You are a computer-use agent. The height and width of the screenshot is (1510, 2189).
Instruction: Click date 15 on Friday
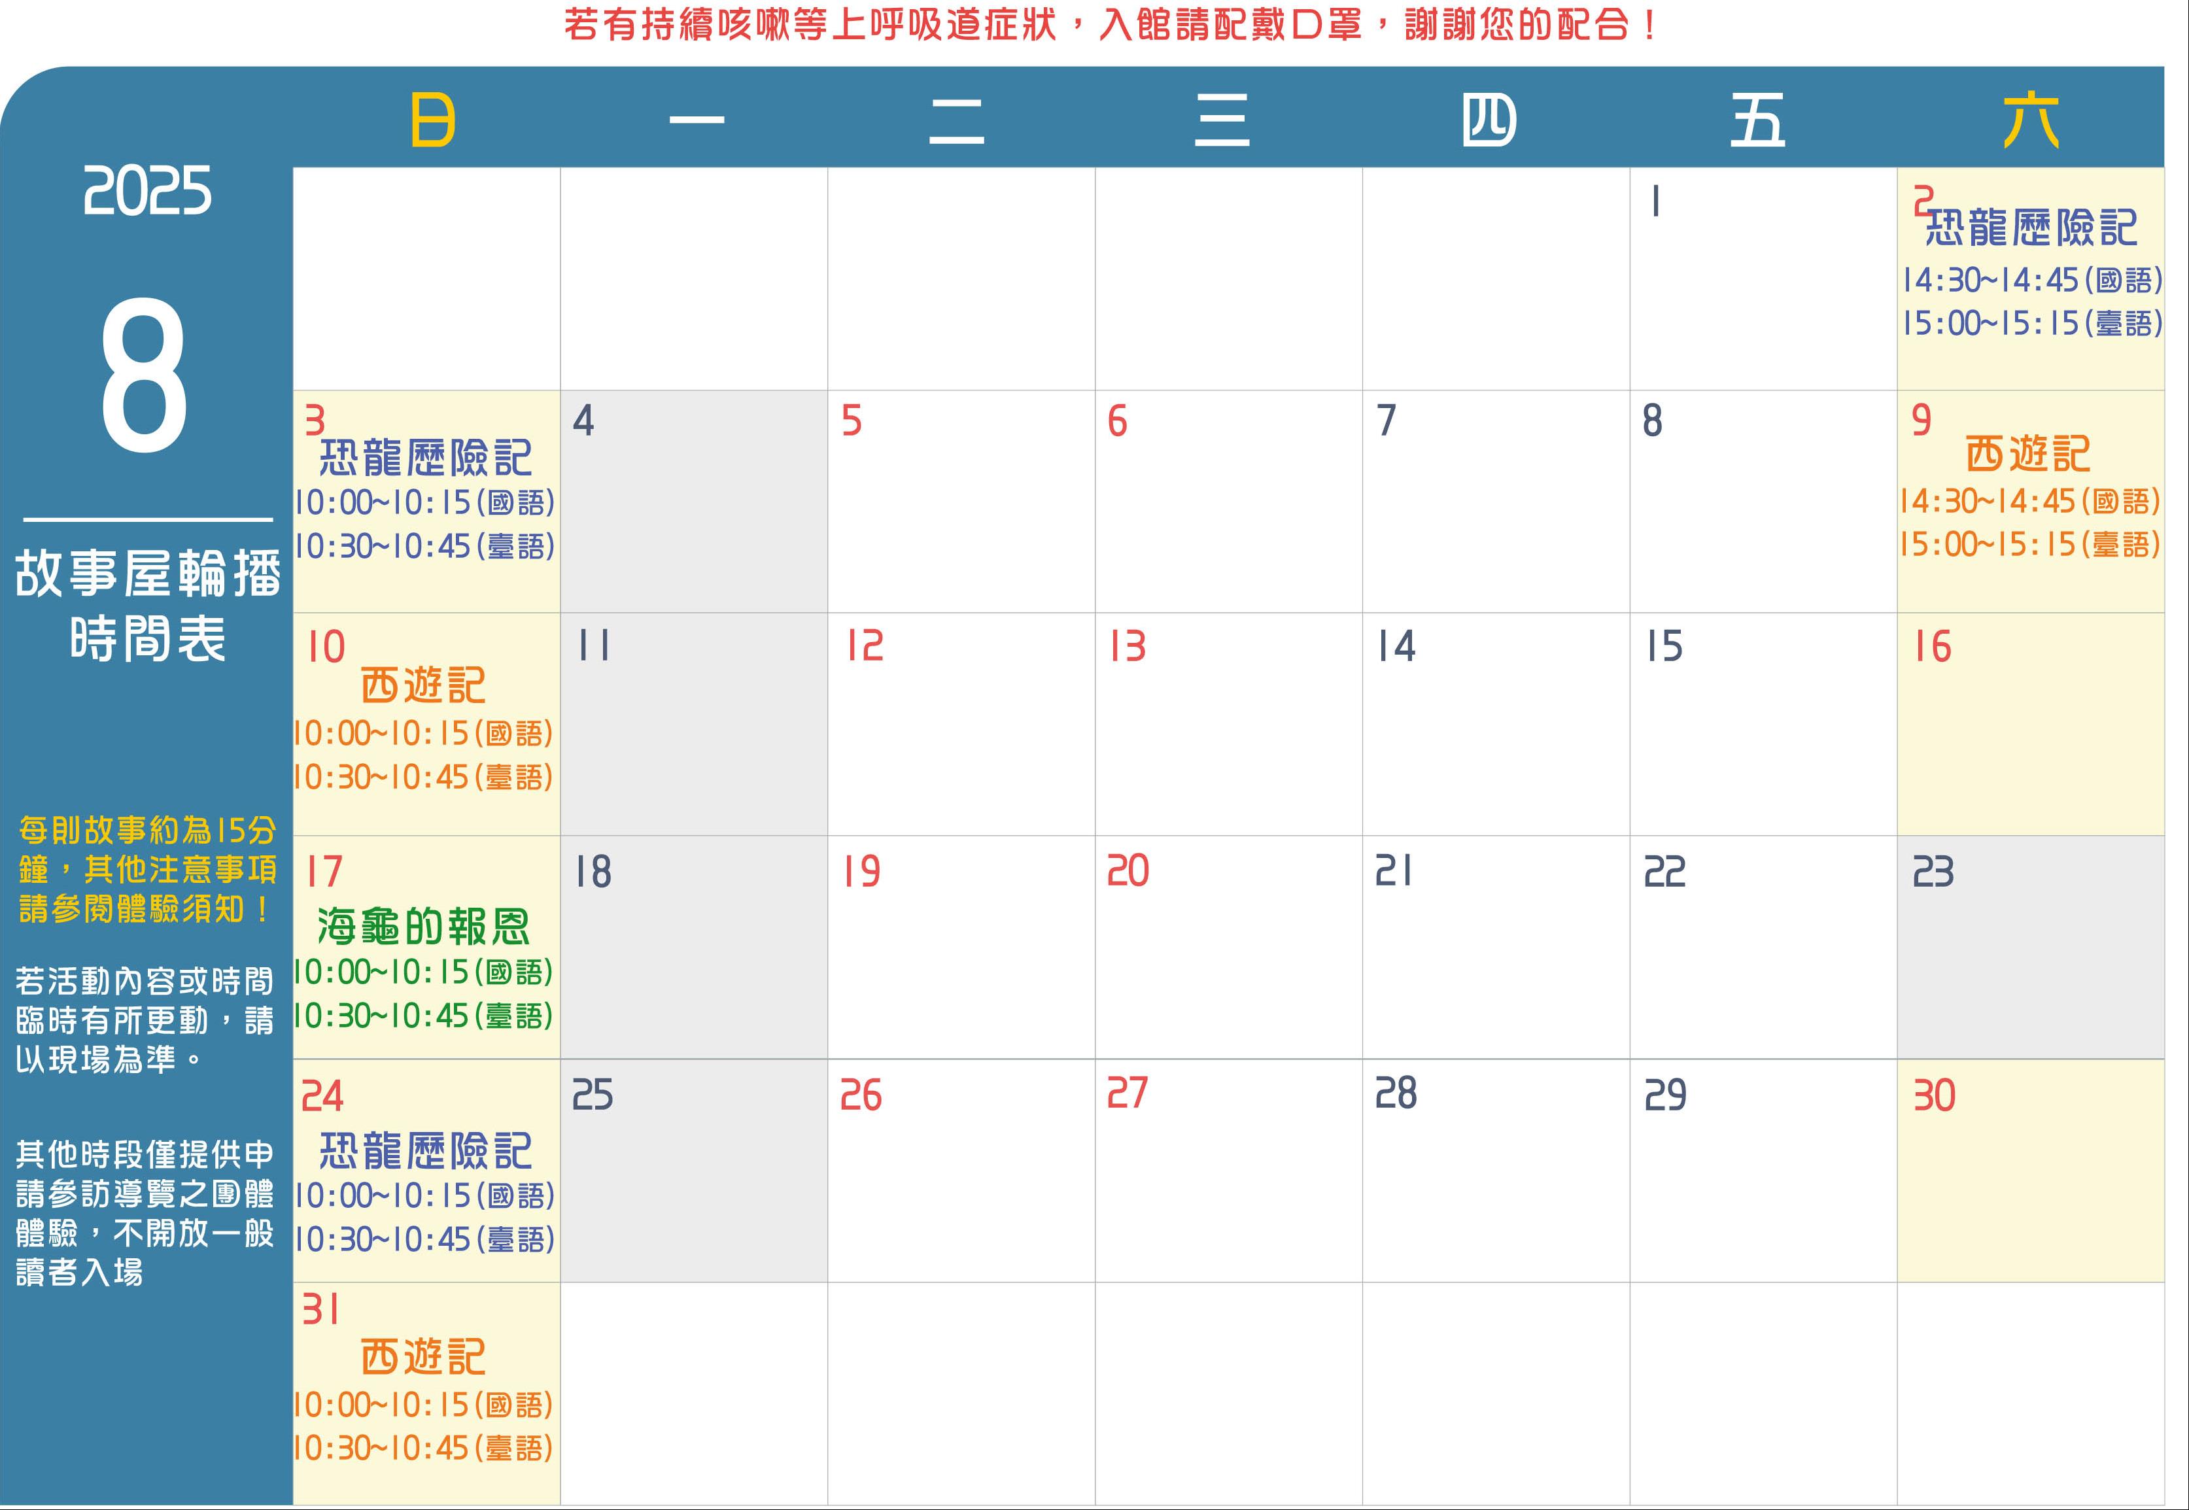coord(1665,646)
